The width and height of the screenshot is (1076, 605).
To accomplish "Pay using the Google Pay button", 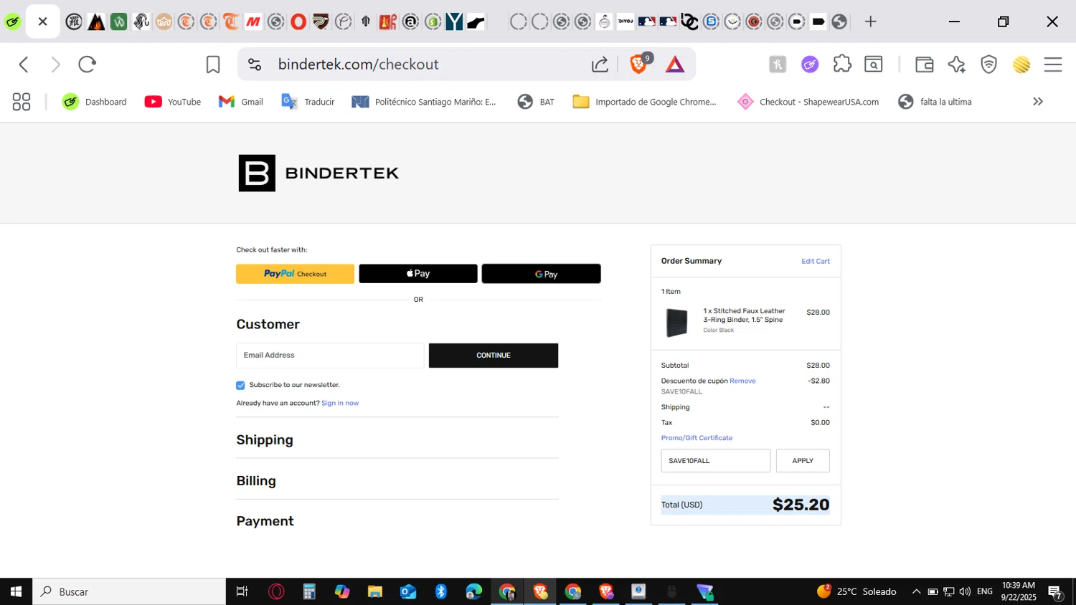I will point(541,274).
